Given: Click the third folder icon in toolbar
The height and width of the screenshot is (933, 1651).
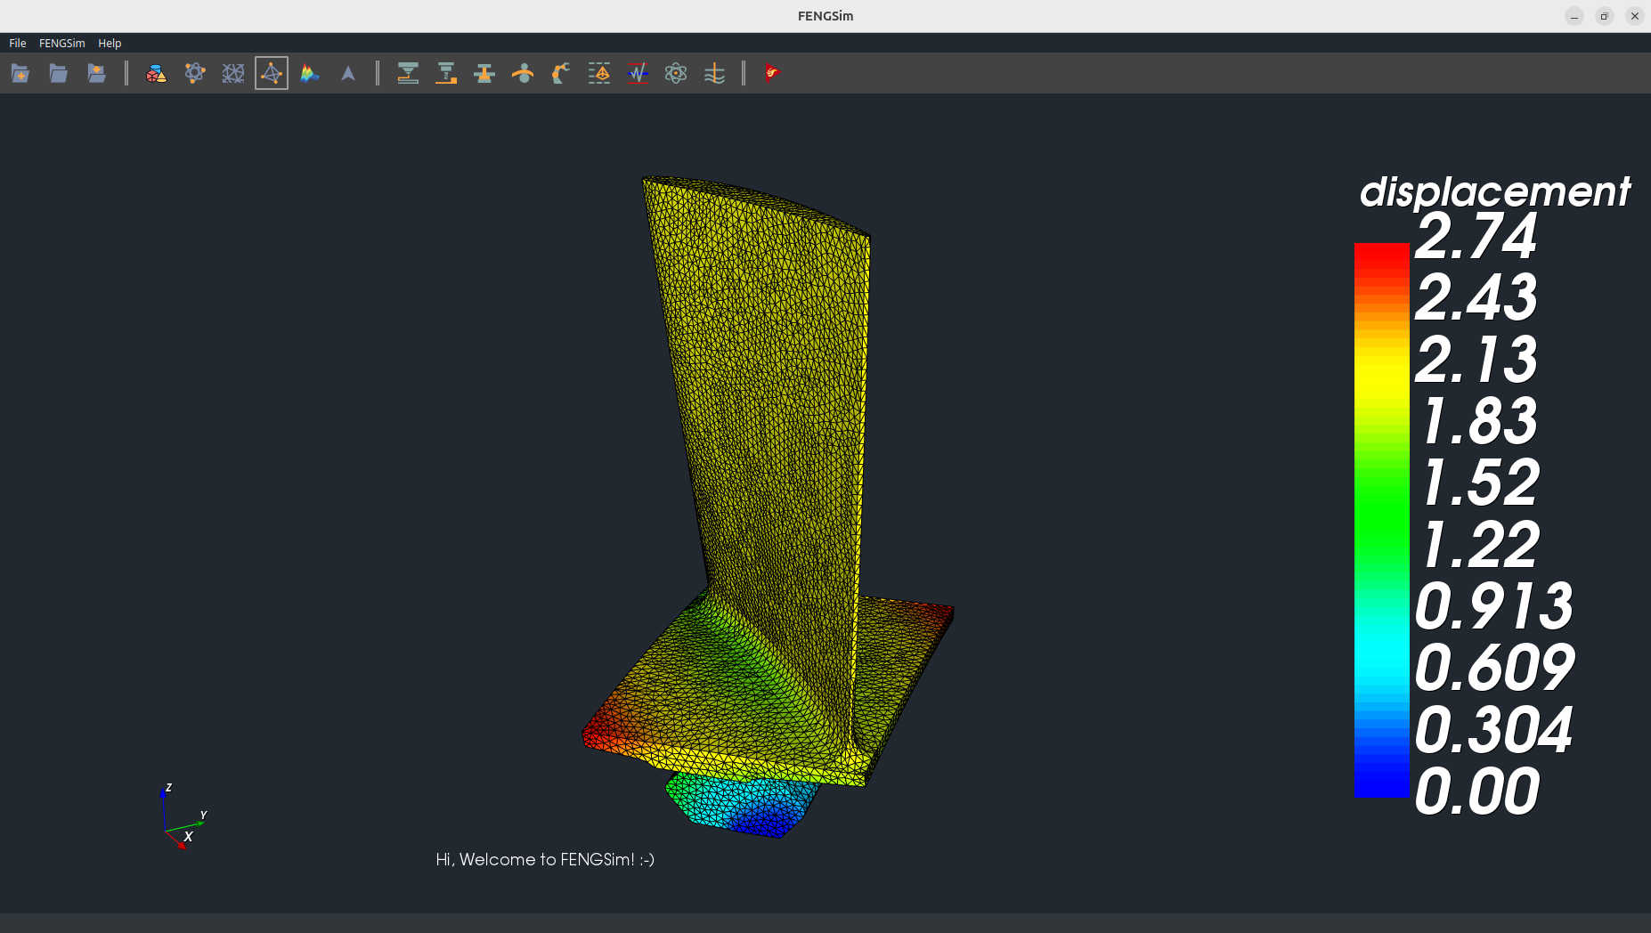Looking at the screenshot, I should click(97, 73).
